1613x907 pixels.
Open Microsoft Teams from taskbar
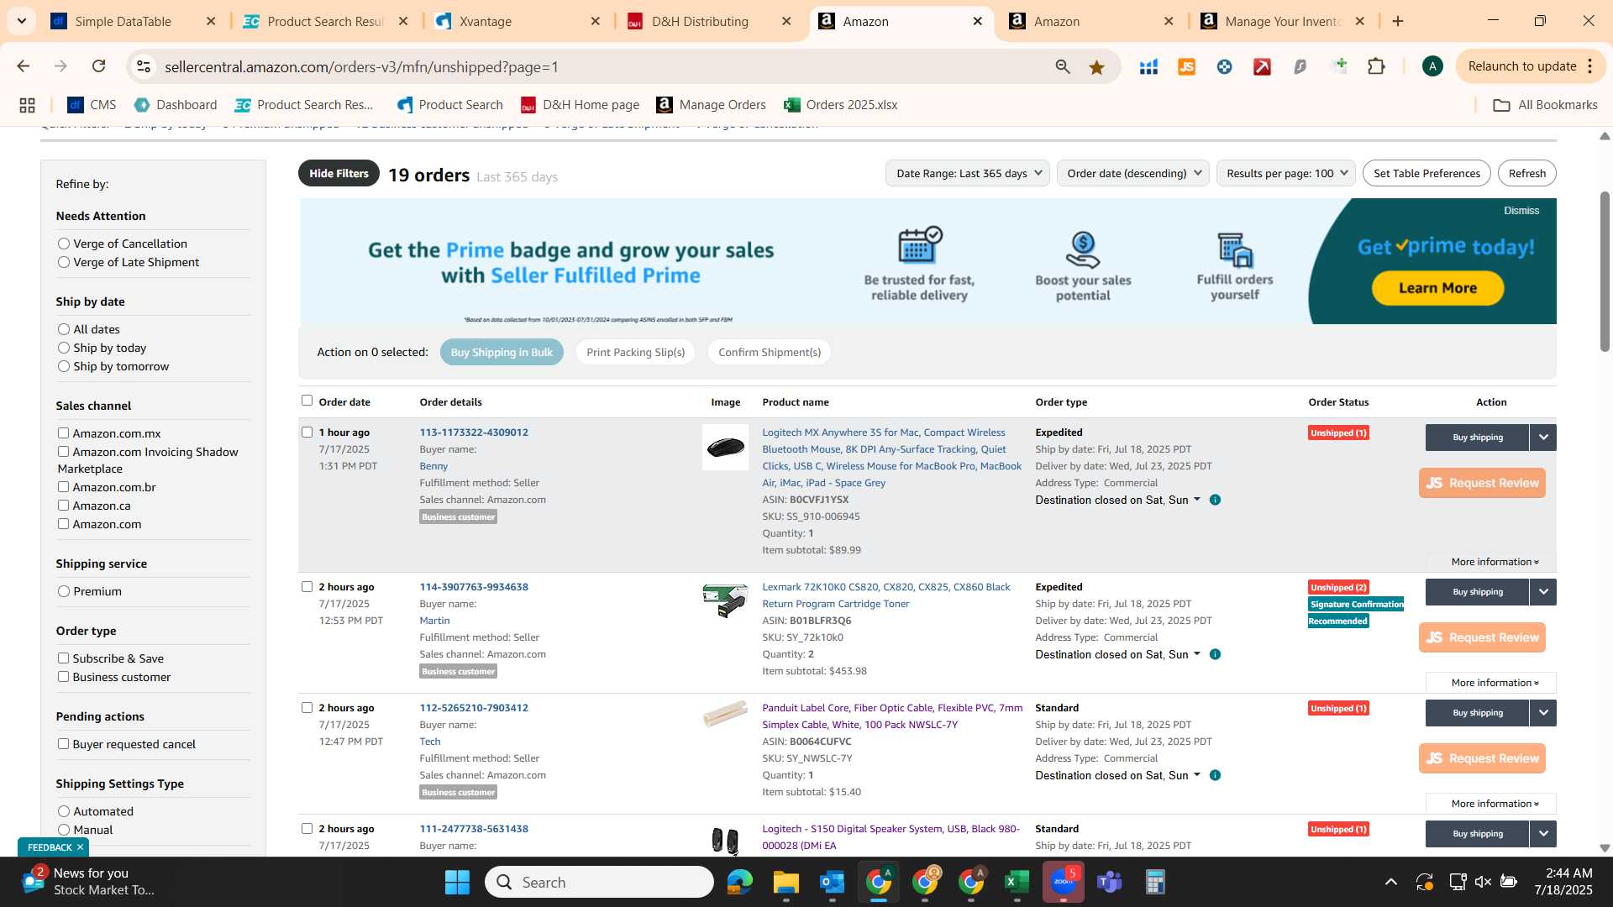[x=1109, y=882]
